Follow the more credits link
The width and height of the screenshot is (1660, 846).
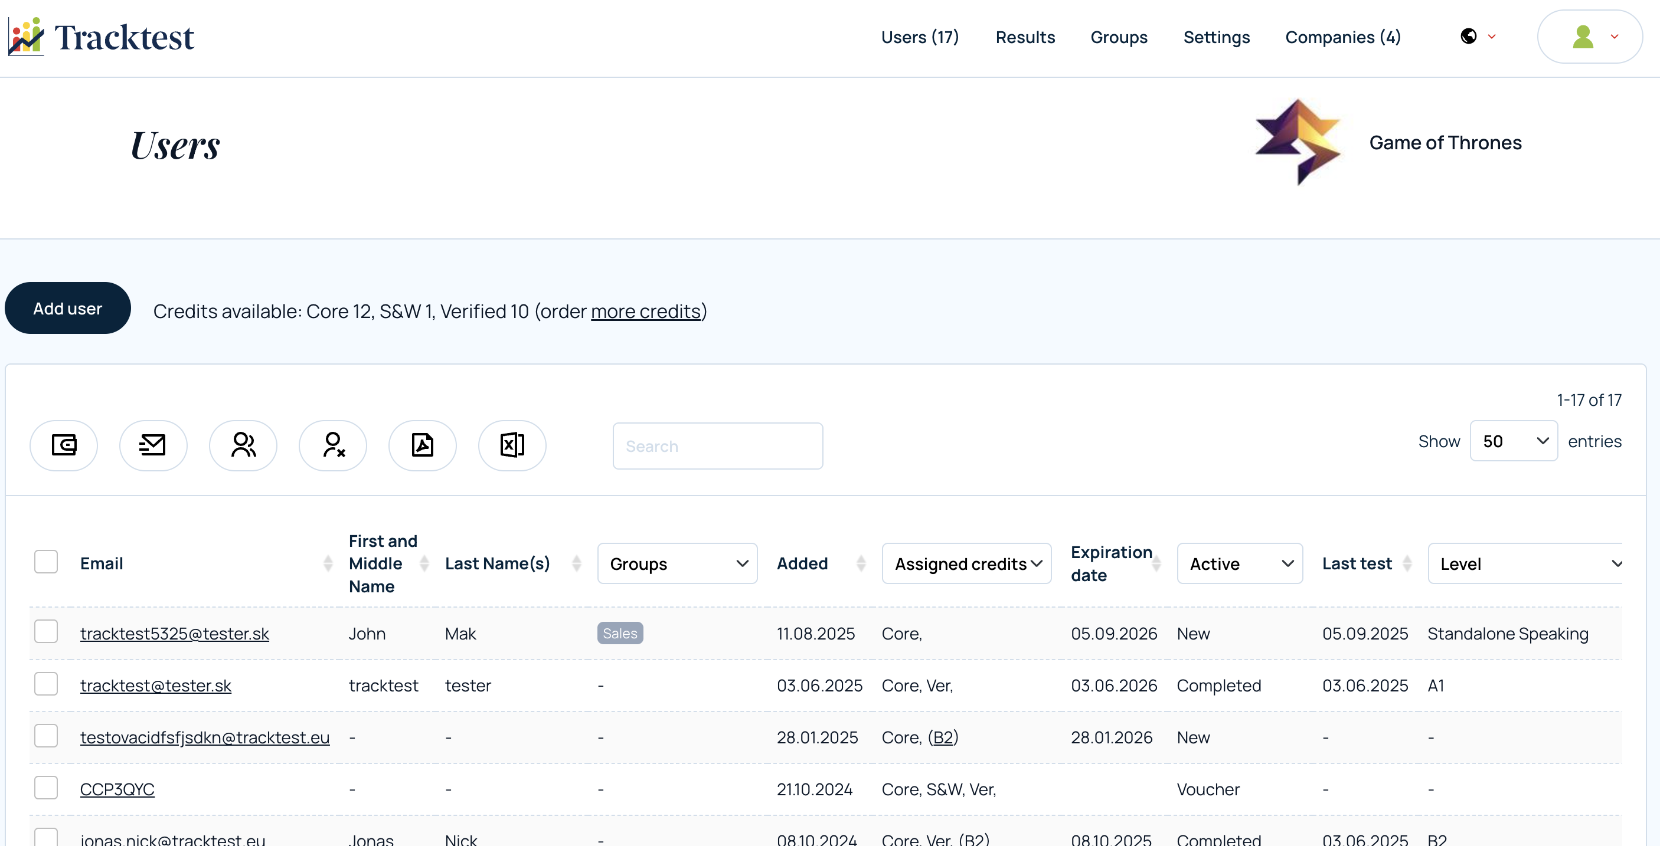(x=646, y=311)
